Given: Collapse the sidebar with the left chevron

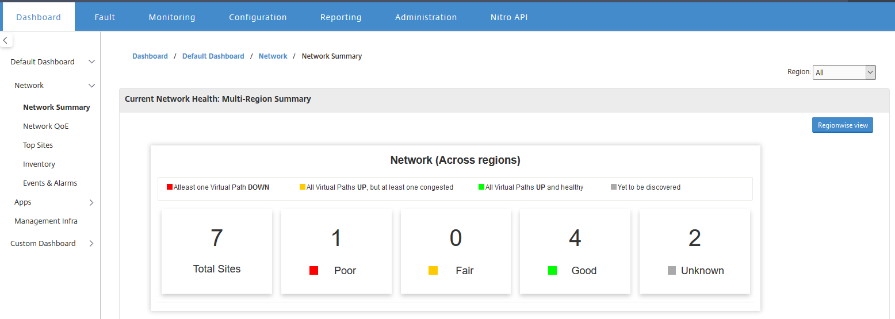Looking at the screenshot, I should tap(5, 41).
